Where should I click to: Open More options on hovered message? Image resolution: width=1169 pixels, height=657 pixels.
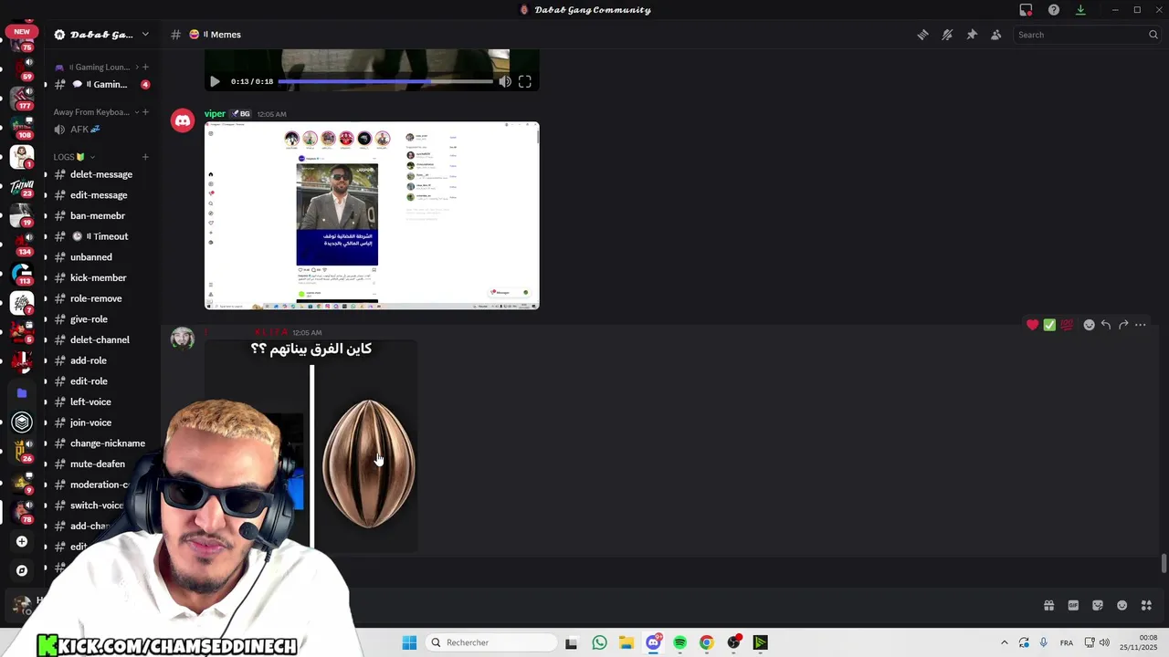click(1141, 325)
